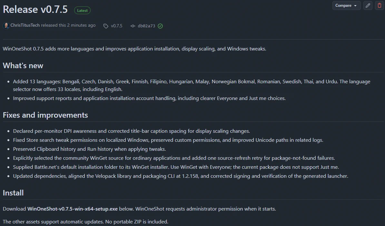This screenshot has height=226, width=385.
Task: Show the green verified checkmark details
Action: (160, 26)
